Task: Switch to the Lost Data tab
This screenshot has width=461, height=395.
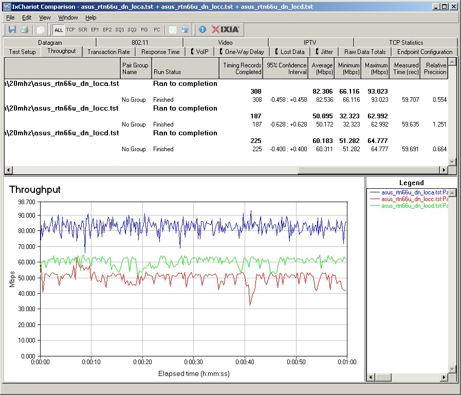Action: 290,52
